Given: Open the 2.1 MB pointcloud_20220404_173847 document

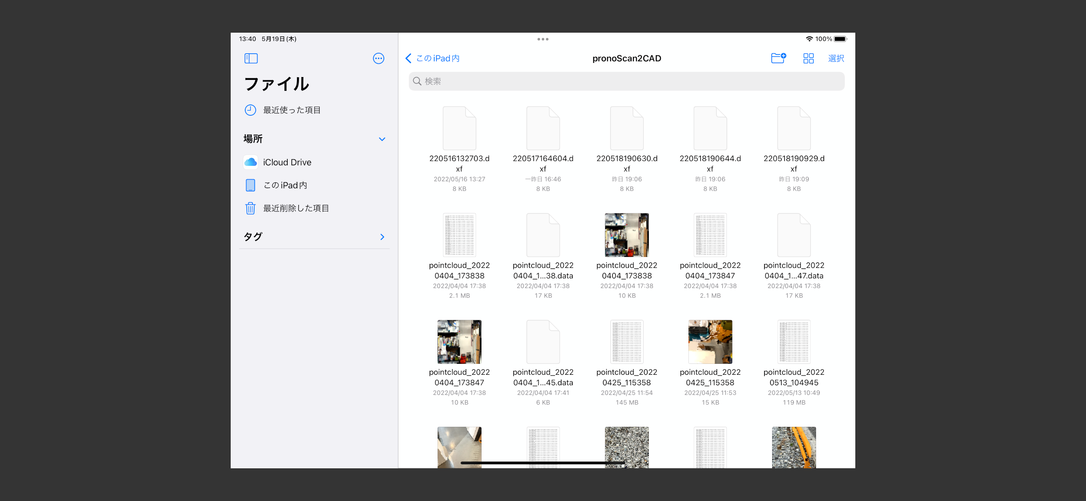Looking at the screenshot, I should (x=710, y=257).
